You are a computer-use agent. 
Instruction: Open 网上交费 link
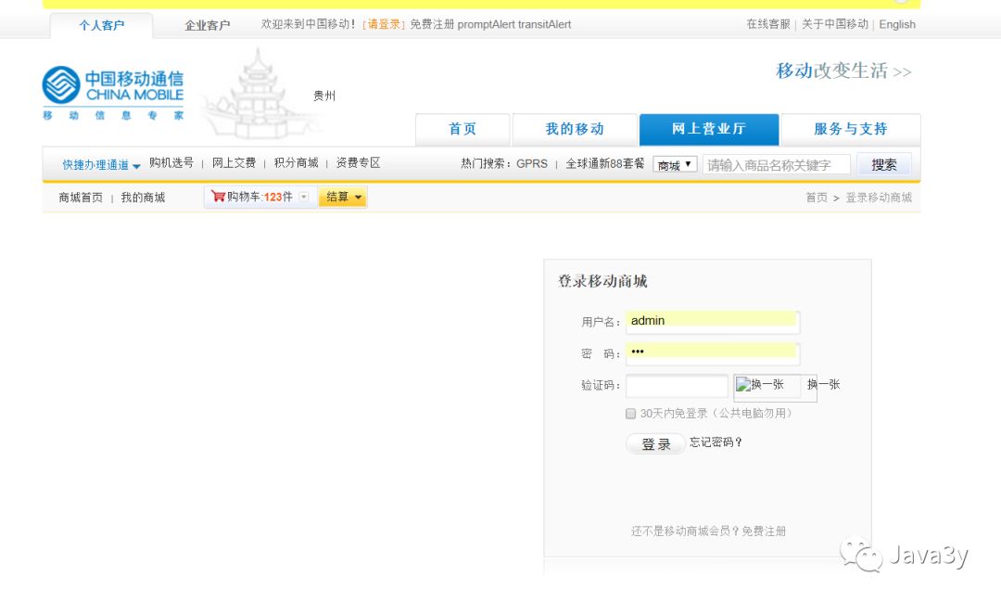234,163
